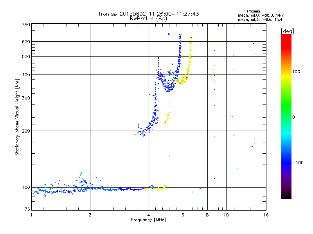Click y-axis tick label '750'
The image size is (313, 234).
tap(26, 25)
